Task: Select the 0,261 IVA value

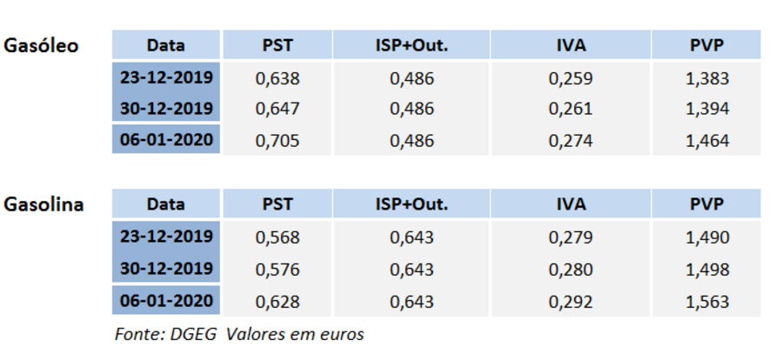Action: (x=571, y=110)
